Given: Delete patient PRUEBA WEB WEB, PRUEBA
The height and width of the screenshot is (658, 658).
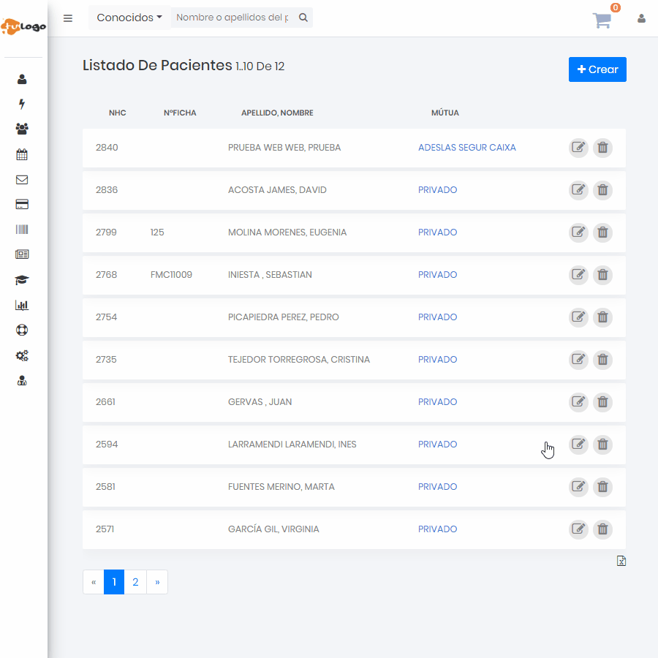Looking at the screenshot, I should click(x=602, y=148).
